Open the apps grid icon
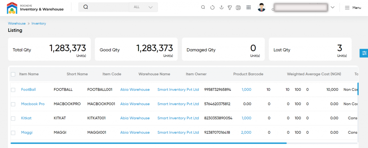This screenshot has width=368, height=148. pos(248,8)
